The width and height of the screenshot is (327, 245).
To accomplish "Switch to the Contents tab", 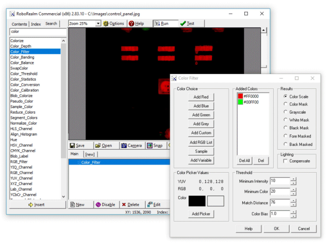I will (19, 24).
